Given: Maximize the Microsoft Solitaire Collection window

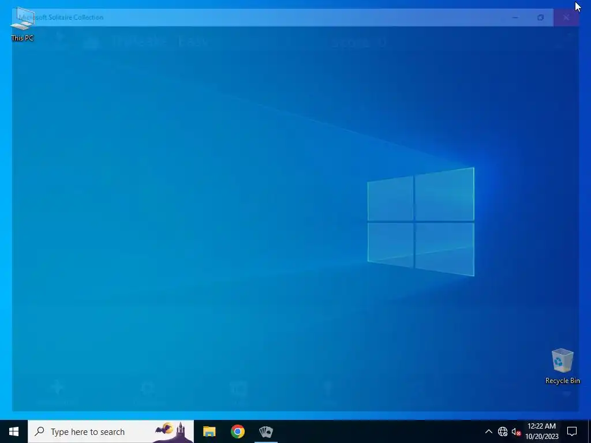Looking at the screenshot, I should 540,17.
